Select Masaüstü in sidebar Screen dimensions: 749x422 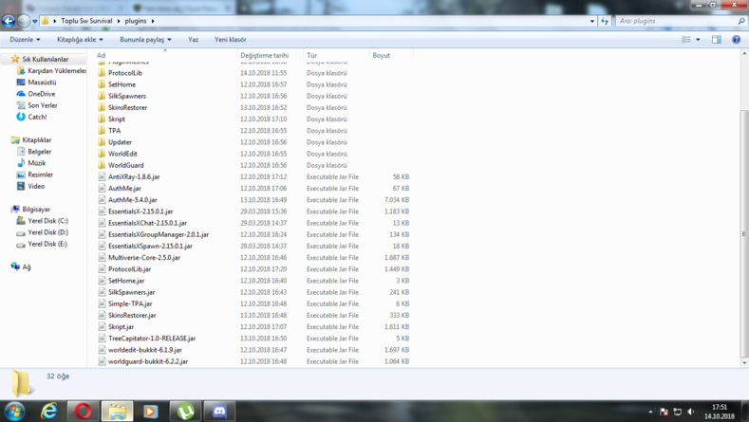pyautogui.click(x=42, y=83)
